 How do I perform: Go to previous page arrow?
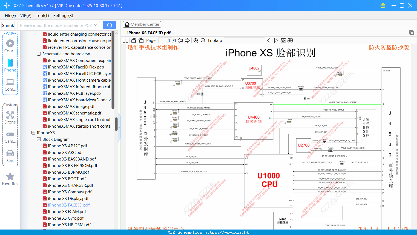click(x=180, y=40)
